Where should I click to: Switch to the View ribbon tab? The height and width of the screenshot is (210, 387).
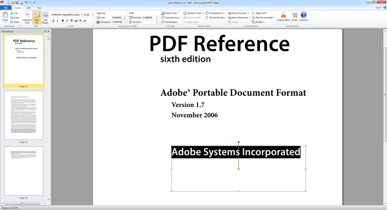click(x=39, y=8)
